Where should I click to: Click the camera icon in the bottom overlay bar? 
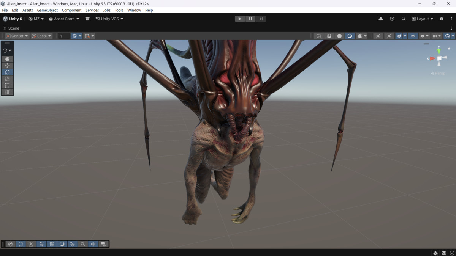103,244
